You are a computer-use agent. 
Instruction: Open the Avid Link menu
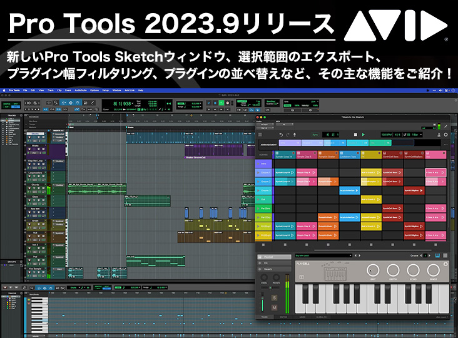(130, 90)
